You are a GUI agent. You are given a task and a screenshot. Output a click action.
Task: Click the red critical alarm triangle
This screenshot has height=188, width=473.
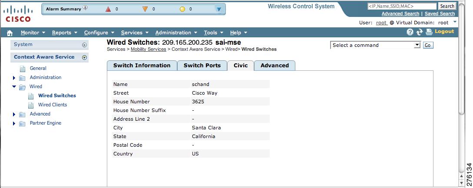pyautogui.click(x=108, y=10)
